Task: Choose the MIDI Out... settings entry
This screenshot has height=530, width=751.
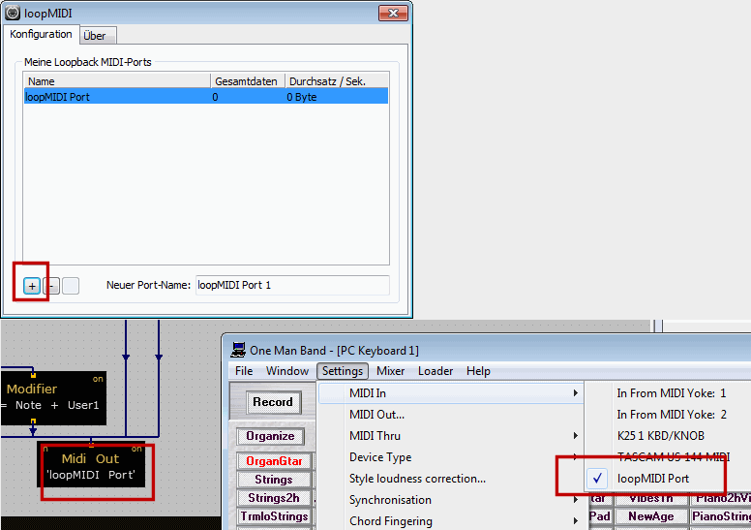Action: pos(450,415)
